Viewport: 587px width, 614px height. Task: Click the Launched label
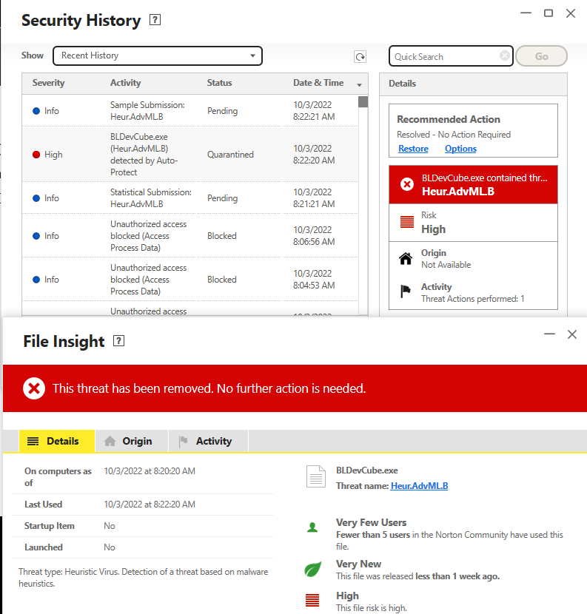44,547
